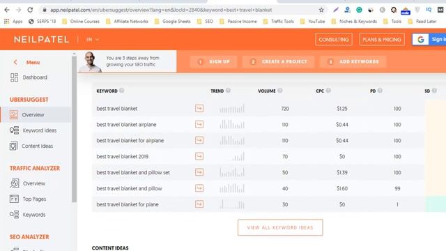Click the CPC value $1.39
Viewport: 446px width, 251px height.
point(342,172)
